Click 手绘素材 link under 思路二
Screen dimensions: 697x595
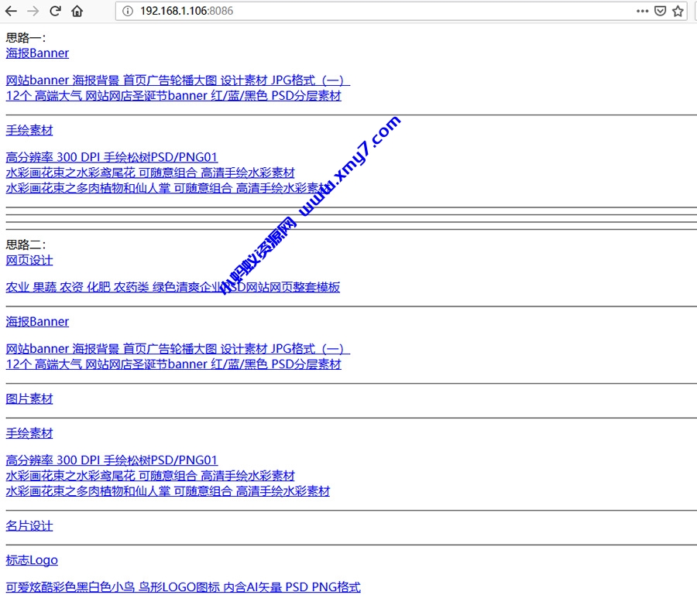pyautogui.click(x=29, y=433)
